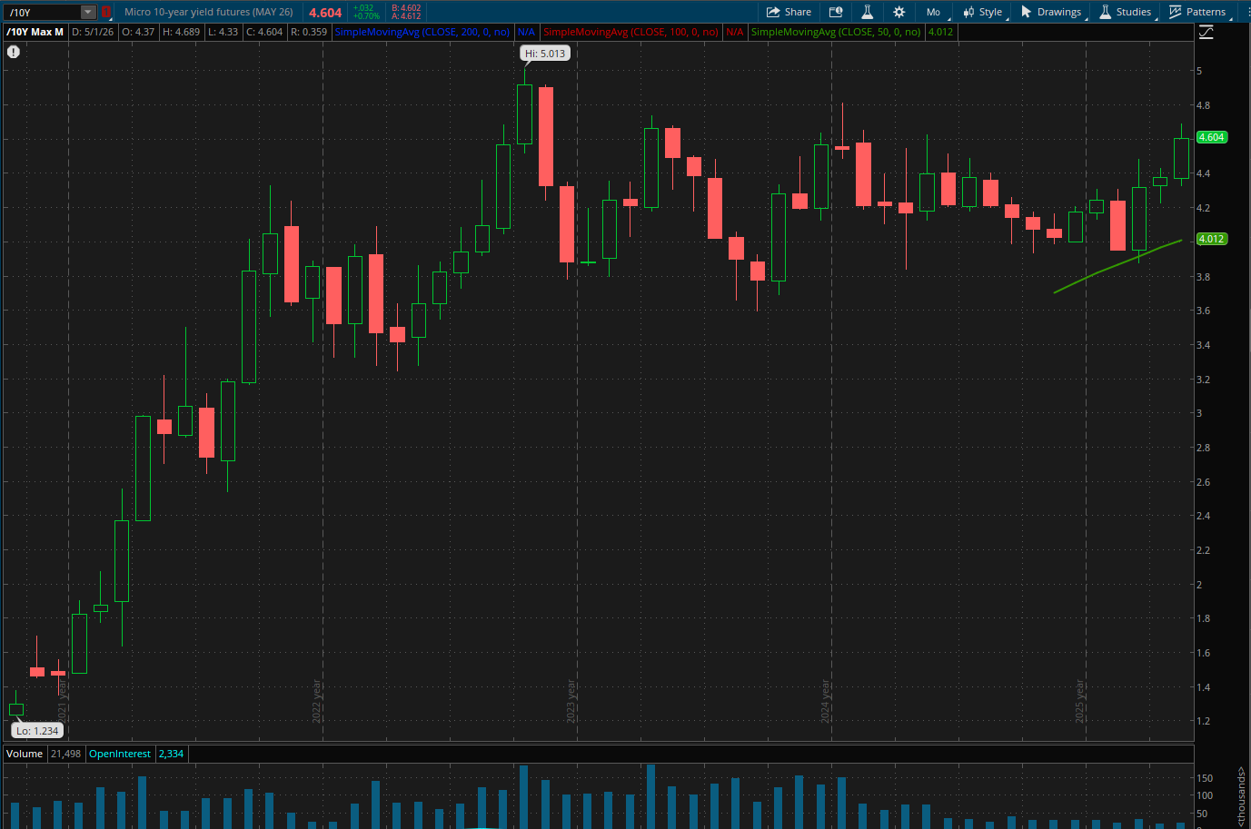The height and width of the screenshot is (829, 1251).
Task: Click the Drawings cursor arrow icon
Action: pyautogui.click(x=1026, y=12)
